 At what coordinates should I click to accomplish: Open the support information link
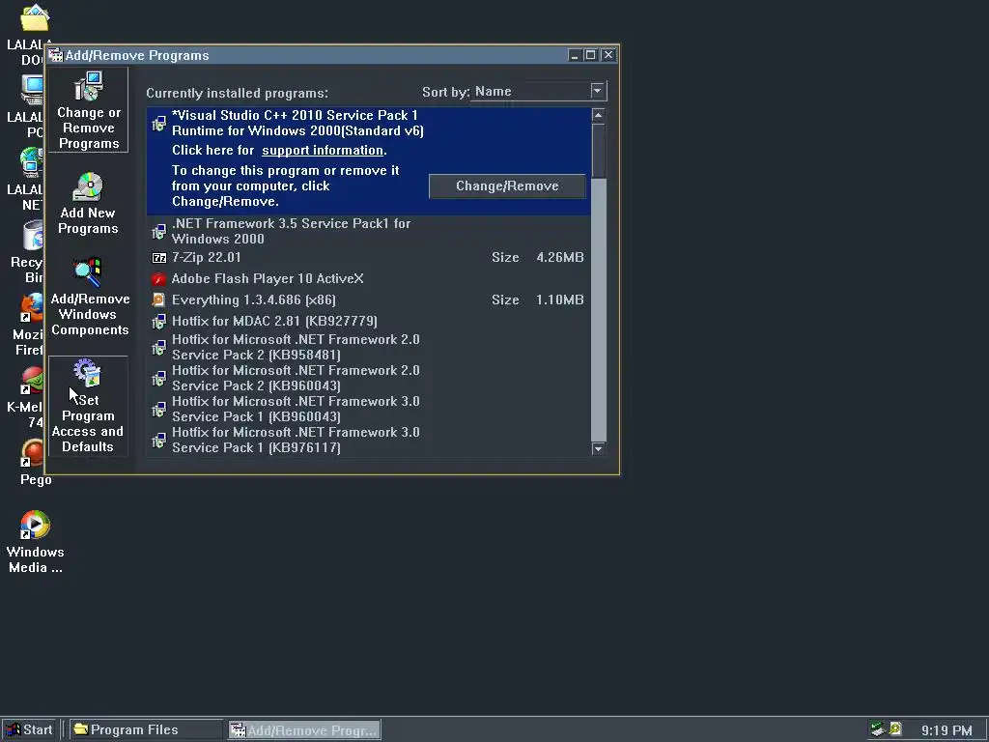click(323, 150)
